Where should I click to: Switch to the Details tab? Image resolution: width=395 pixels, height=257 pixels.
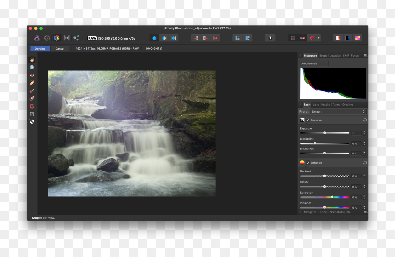coord(326,105)
